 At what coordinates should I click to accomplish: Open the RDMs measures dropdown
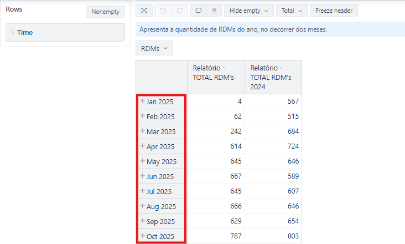click(154, 48)
